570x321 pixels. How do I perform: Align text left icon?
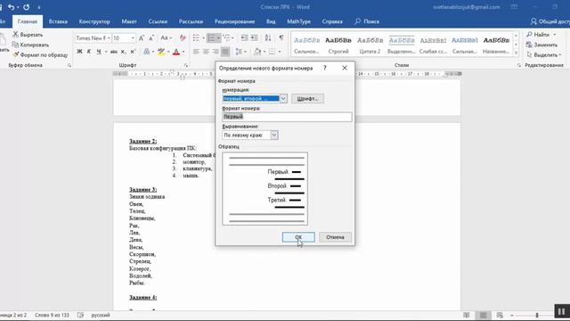[x=196, y=52]
